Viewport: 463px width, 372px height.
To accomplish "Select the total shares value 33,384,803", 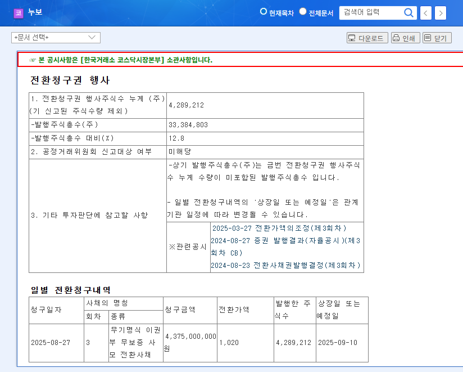I will point(188,125).
